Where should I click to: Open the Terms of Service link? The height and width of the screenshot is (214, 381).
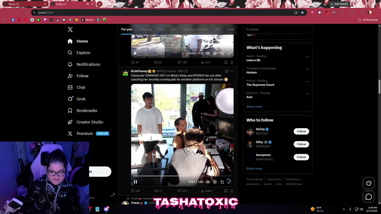pos(254,179)
